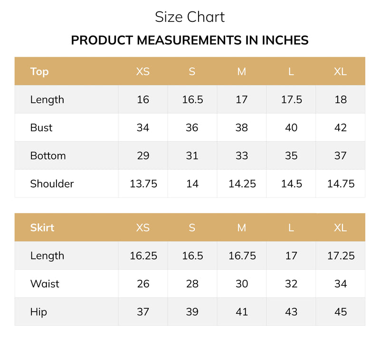Click the Waist row label
Viewport: 380px width, 341px height.
45,284
